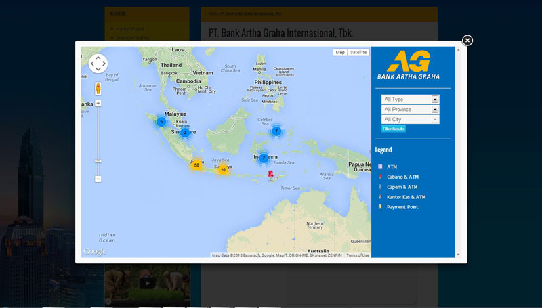Viewport: 542px width, 308px height.
Task: Click the cluster marker labeled 10
Action: pyautogui.click(x=223, y=169)
